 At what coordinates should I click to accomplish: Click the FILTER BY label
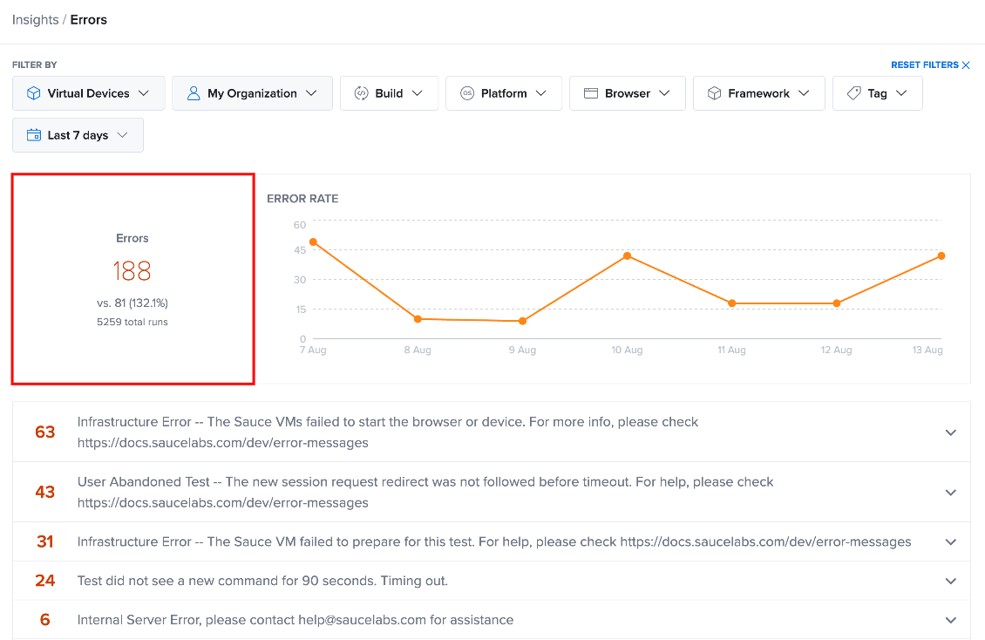tap(35, 65)
